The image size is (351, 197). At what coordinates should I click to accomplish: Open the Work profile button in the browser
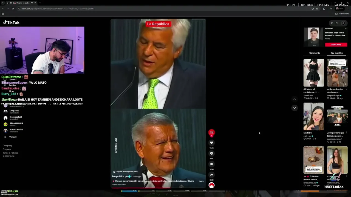click(x=340, y=8)
